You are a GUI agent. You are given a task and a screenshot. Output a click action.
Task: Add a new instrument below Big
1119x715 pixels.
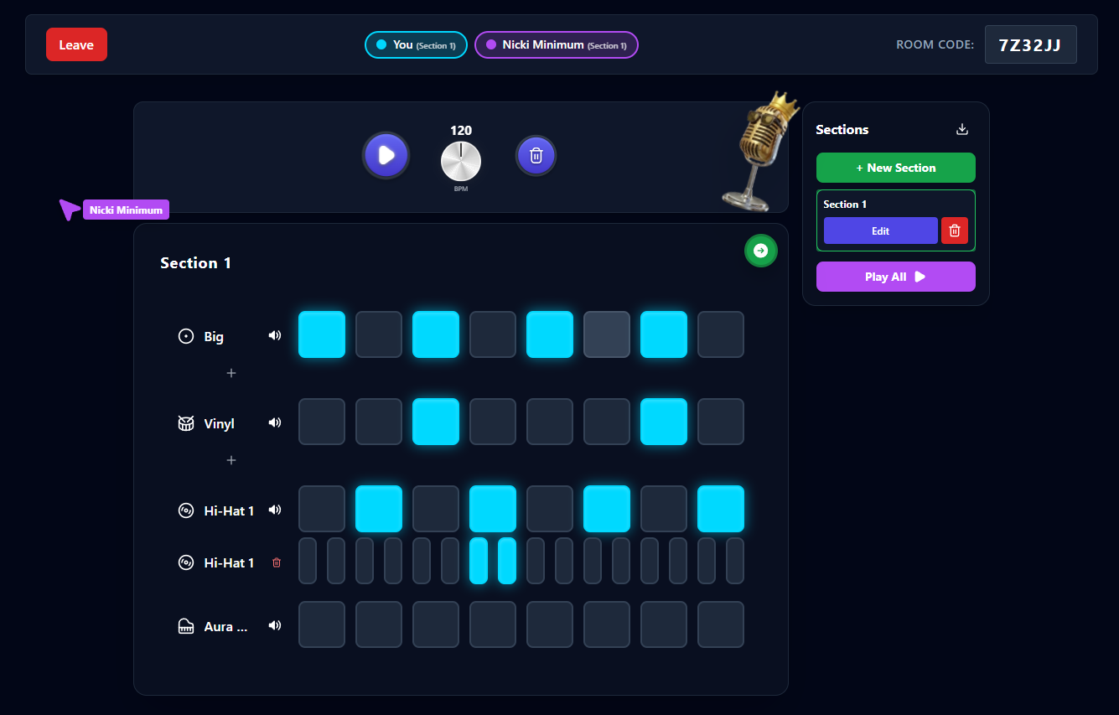pyautogui.click(x=231, y=373)
